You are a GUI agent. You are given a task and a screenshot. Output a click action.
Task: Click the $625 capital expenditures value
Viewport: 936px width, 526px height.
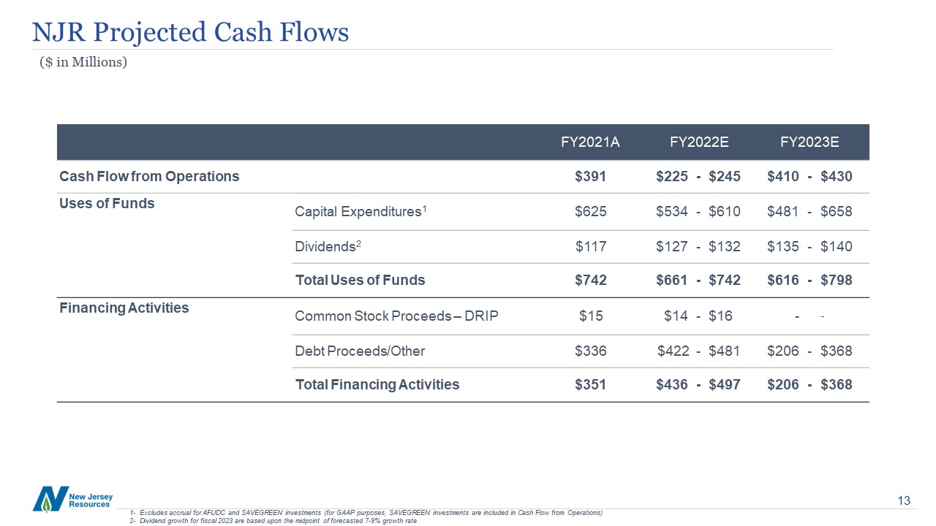coord(591,212)
